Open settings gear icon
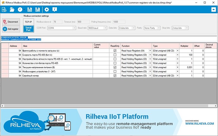The image size is (218, 136). [x=47, y=10]
